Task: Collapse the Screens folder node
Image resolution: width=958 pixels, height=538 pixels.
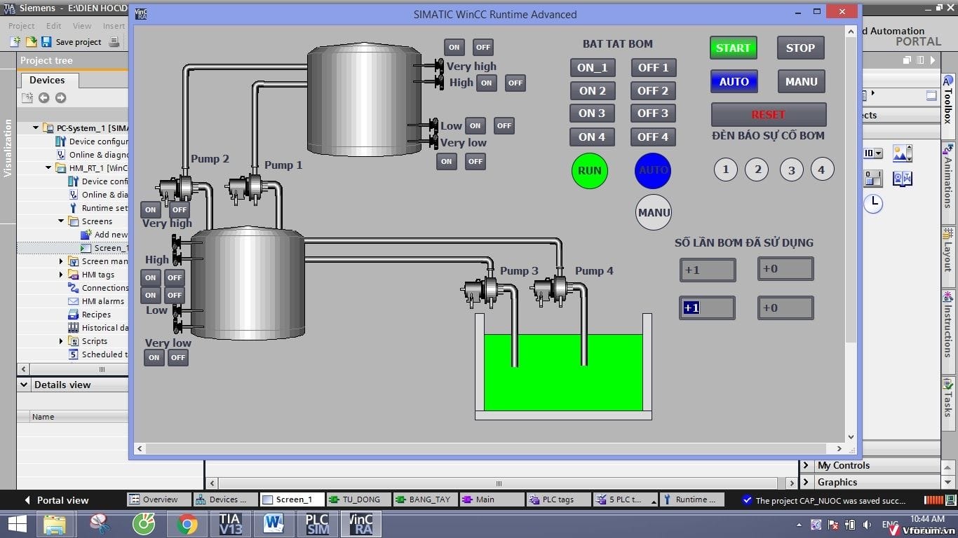Action: (61, 221)
